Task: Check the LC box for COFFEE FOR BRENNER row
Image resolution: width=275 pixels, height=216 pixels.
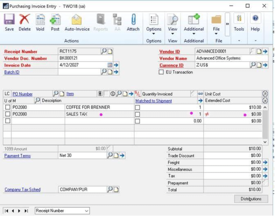Action: pyautogui.click(x=8, y=108)
